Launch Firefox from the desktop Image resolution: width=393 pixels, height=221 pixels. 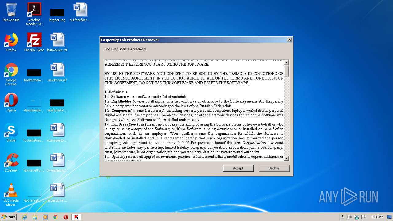[x=11, y=42]
